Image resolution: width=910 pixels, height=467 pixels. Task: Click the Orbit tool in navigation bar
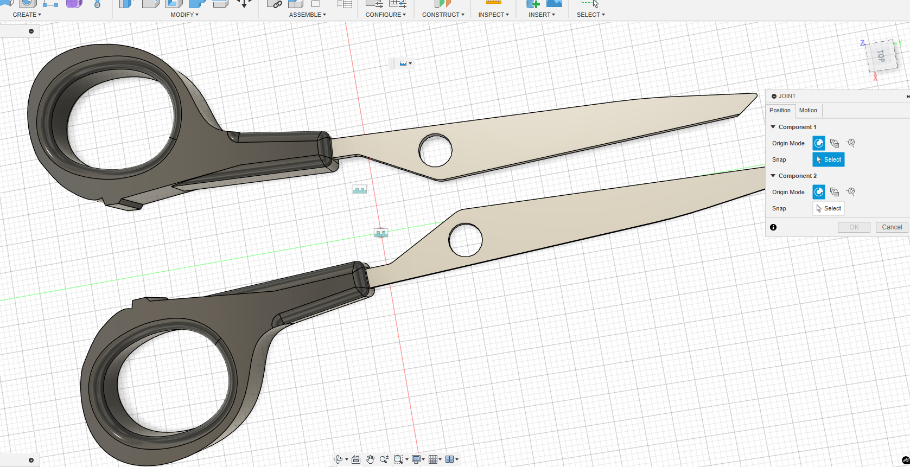(338, 459)
